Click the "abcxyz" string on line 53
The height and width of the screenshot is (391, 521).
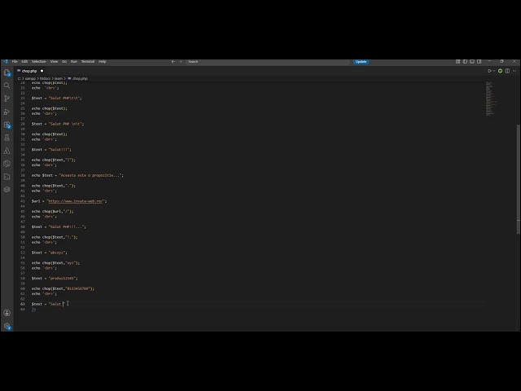tap(57, 253)
